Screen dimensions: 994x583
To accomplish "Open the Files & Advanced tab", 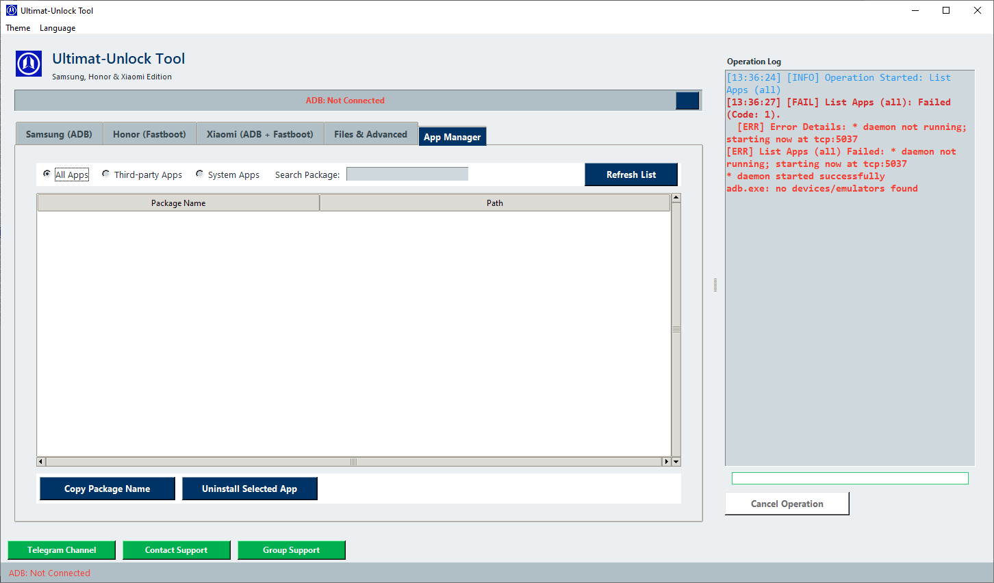I will (x=371, y=134).
